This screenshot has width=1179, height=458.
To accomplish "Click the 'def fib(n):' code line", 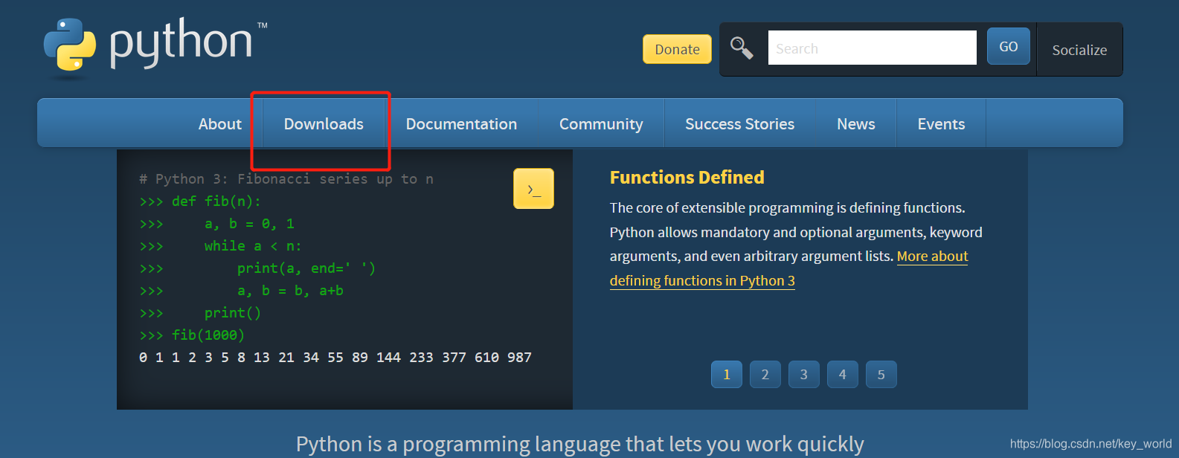I will [x=200, y=201].
